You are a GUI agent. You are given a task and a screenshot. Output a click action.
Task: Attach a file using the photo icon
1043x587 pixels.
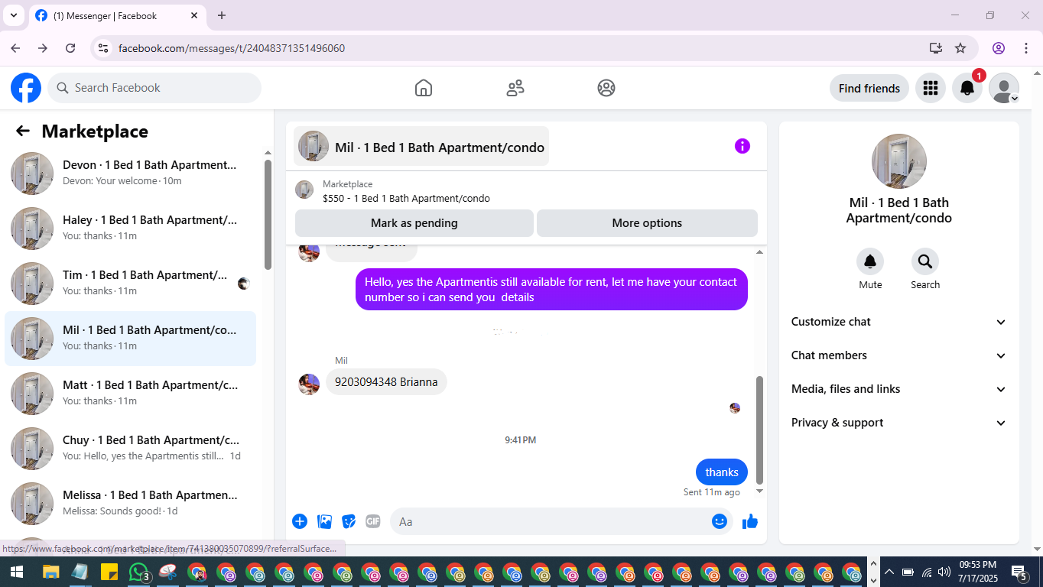coord(324,521)
